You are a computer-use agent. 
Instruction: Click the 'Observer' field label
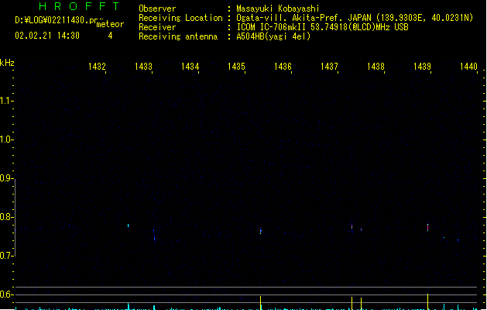157,9
